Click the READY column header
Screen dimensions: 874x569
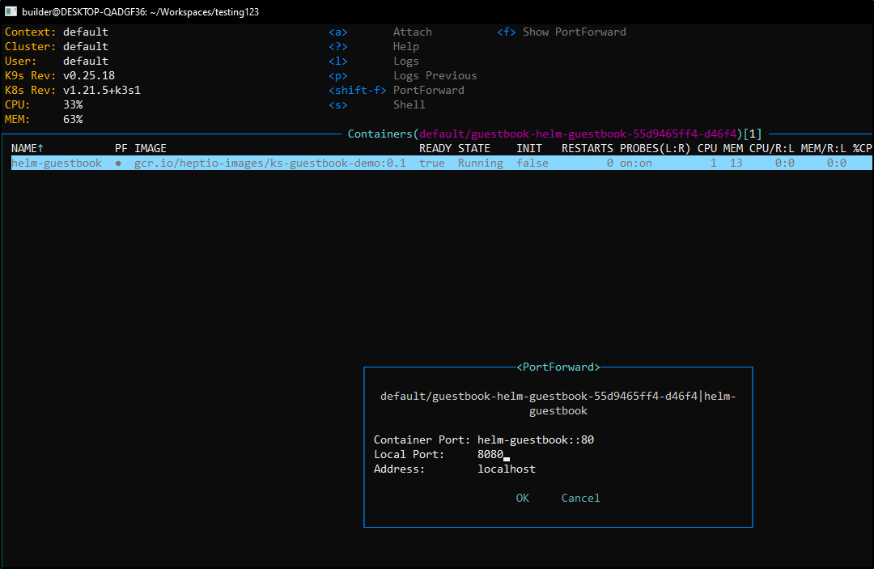pyautogui.click(x=435, y=148)
